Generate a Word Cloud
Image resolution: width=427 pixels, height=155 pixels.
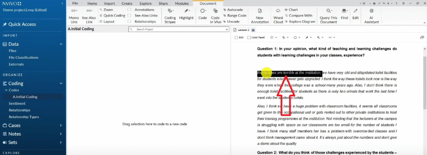(278, 16)
